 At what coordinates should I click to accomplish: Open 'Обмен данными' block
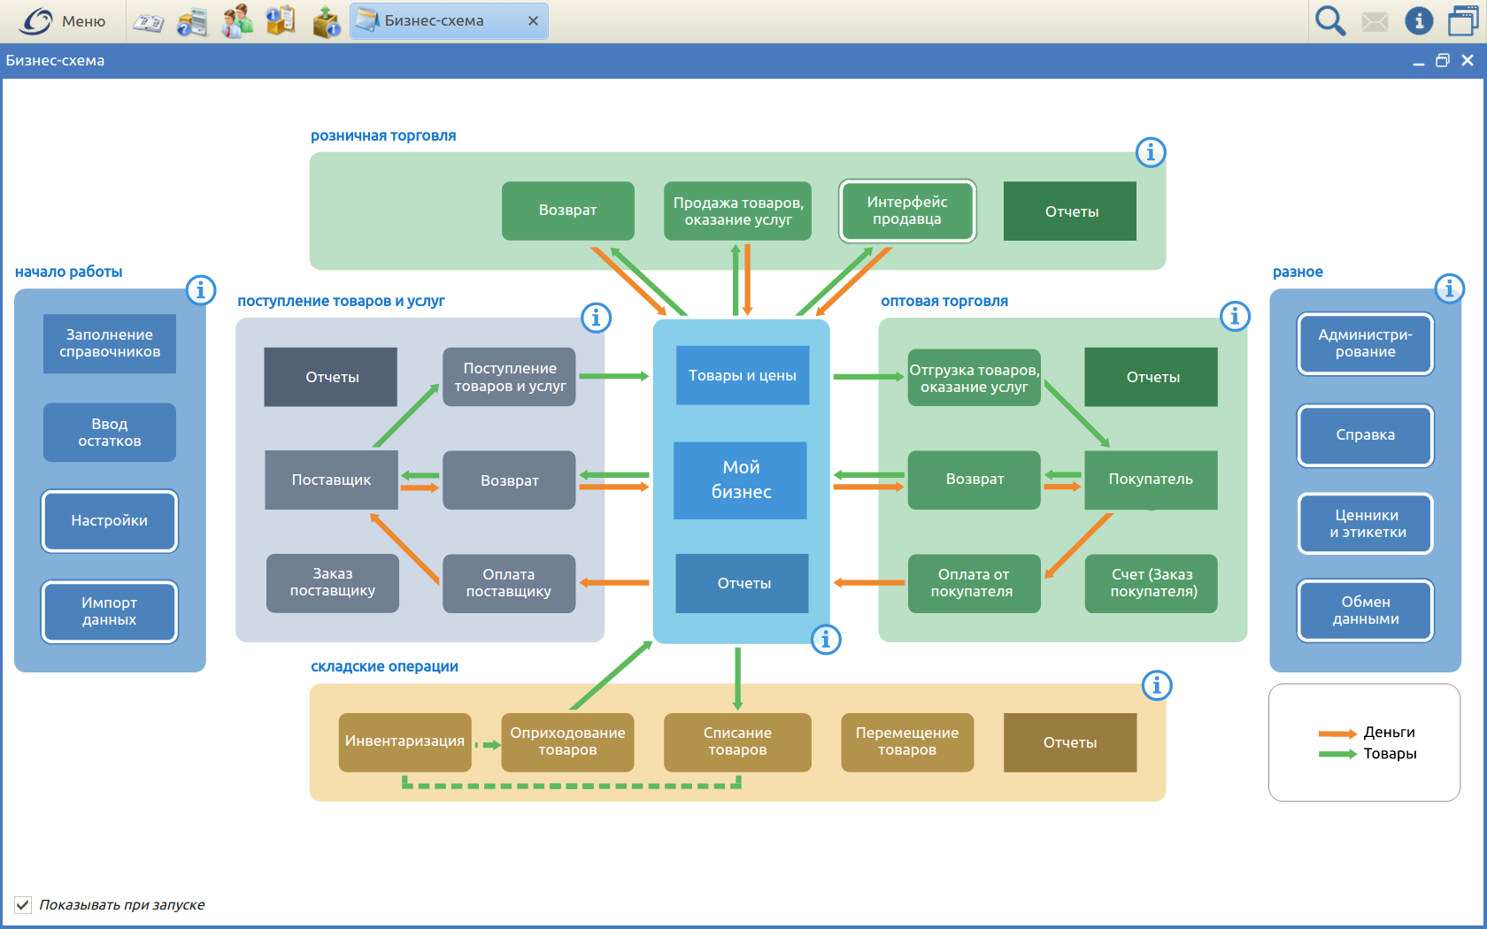pyautogui.click(x=1365, y=610)
